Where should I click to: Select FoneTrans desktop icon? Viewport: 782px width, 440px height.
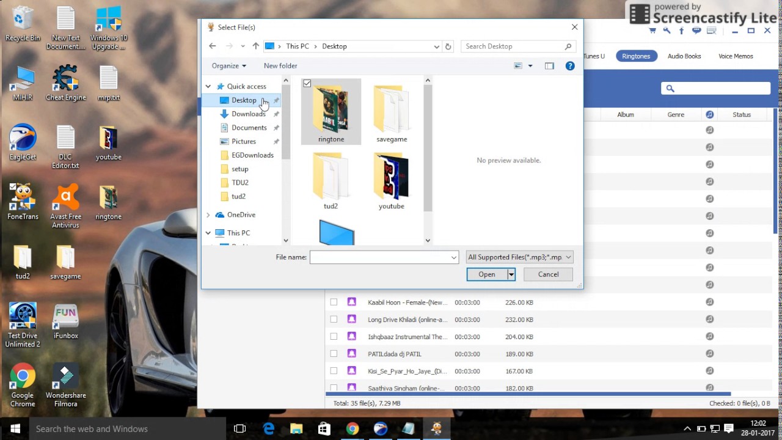click(x=23, y=203)
